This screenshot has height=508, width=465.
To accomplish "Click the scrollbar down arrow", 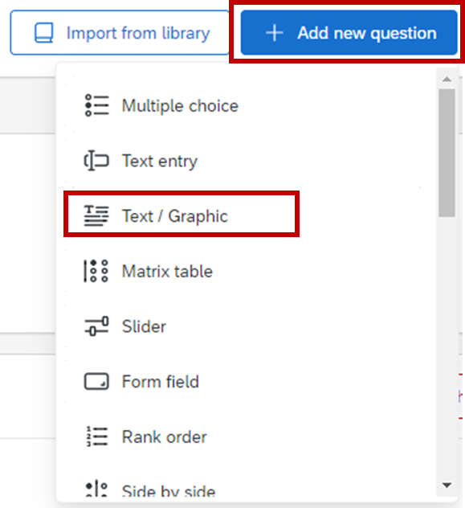I will [x=447, y=485].
